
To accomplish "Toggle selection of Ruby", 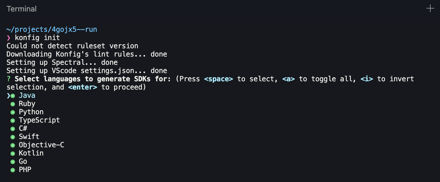I will click(27, 103).
